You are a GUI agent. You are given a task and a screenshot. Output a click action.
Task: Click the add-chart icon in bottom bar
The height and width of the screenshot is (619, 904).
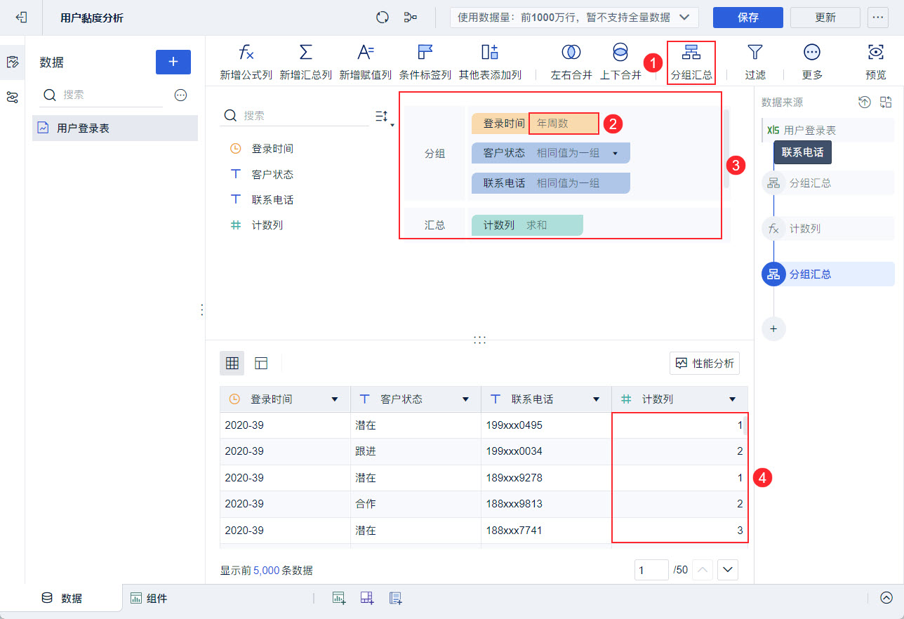(339, 598)
